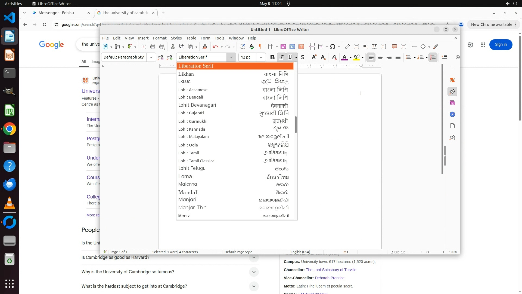Toggle Bold formatting
Screen dimensions: 522x294
[x=272, y=57]
